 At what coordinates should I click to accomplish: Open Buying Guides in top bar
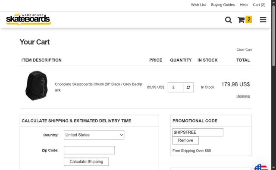coord(223,5)
